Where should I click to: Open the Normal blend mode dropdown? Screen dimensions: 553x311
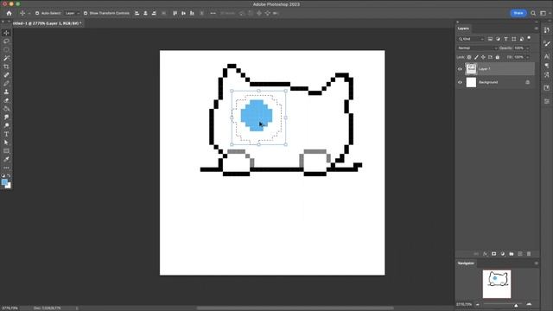477,48
